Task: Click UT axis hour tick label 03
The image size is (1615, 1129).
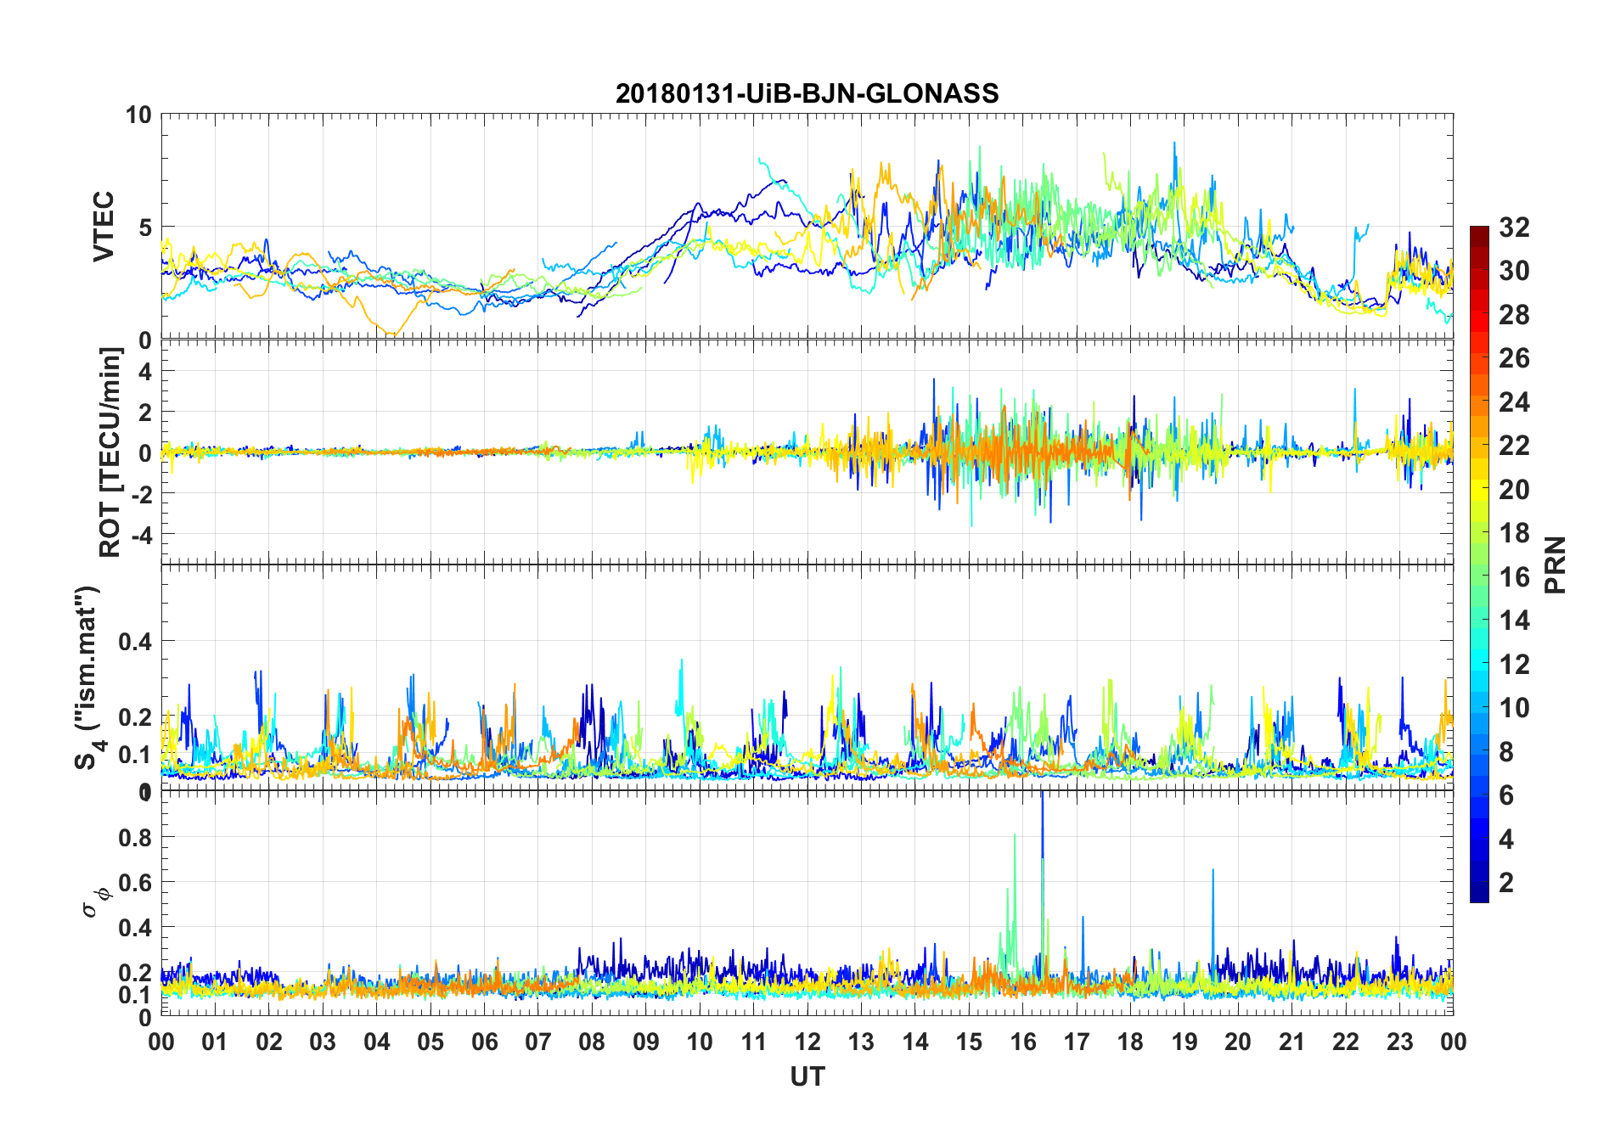Action: (323, 1042)
